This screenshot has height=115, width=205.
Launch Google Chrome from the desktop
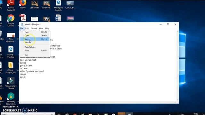pyautogui.click(x=11, y=20)
